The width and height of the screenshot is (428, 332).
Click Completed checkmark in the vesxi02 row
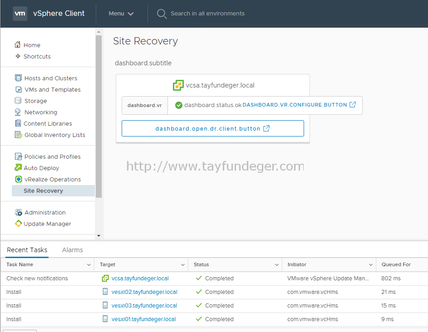pos(199,292)
